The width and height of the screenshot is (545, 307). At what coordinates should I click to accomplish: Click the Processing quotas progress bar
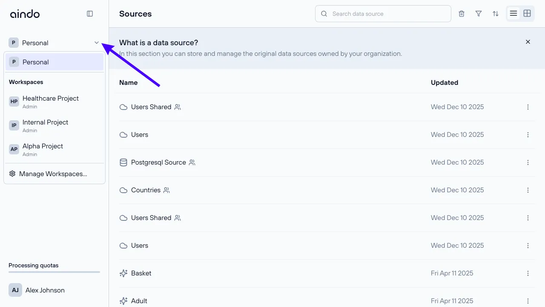click(x=54, y=272)
